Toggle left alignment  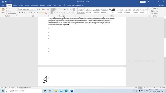pos(52,13)
